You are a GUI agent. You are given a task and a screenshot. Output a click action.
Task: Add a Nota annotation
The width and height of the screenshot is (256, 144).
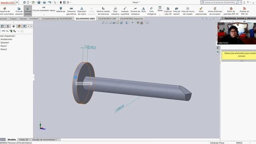[x=143, y=10]
